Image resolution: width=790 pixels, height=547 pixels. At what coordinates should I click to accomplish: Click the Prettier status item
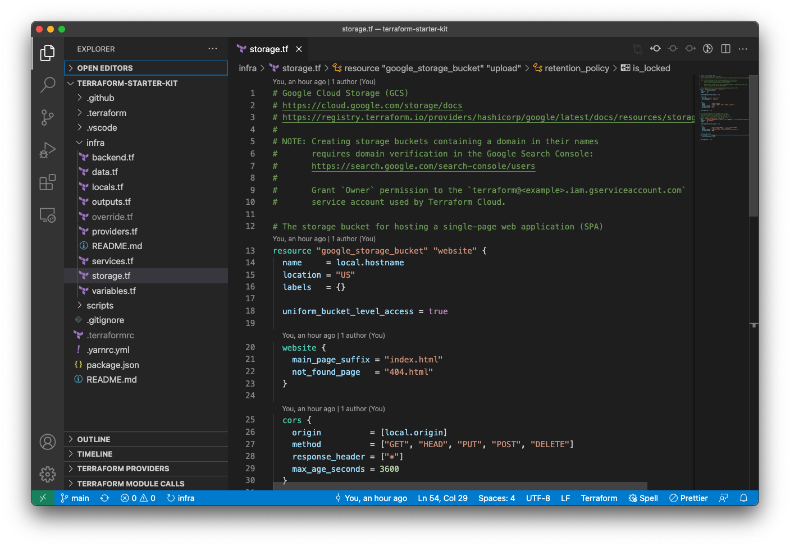click(688, 498)
